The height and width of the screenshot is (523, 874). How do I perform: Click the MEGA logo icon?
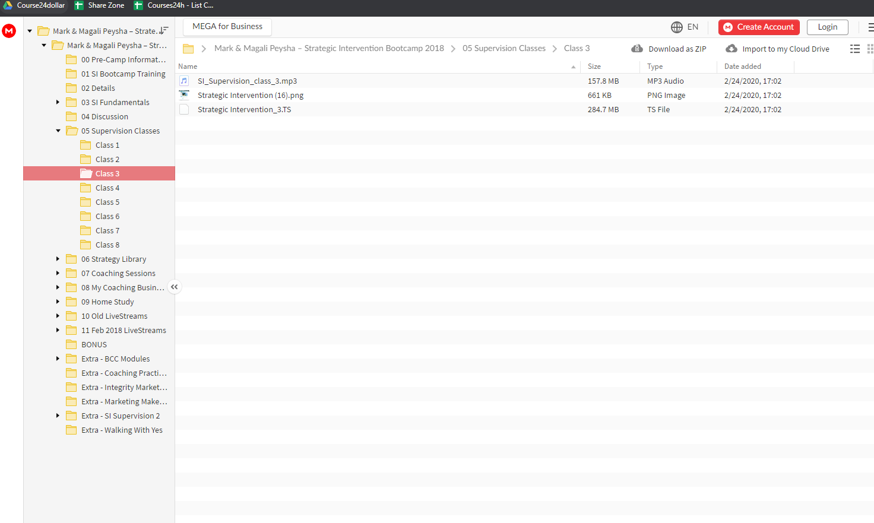pos(9,31)
